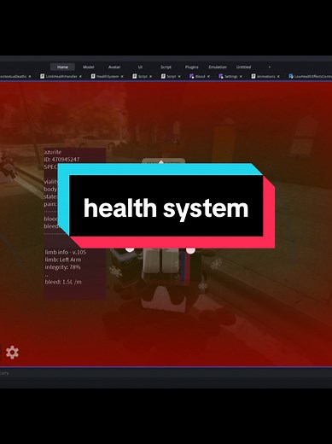Image resolution: width=332 pixels, height=444 pixels.
Task: Open the Script ribbon tab
Action: click(x=166, y=67)
